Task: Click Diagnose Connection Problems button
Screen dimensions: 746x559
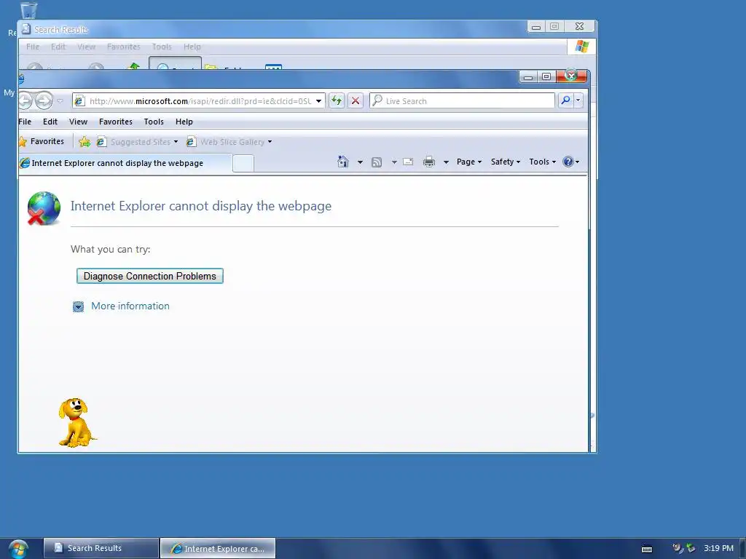Action: pyautogui.click(x=150, y=276)
